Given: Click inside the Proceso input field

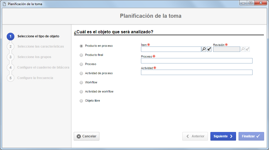Looking at the screenshot, I should tap(197, 61).
